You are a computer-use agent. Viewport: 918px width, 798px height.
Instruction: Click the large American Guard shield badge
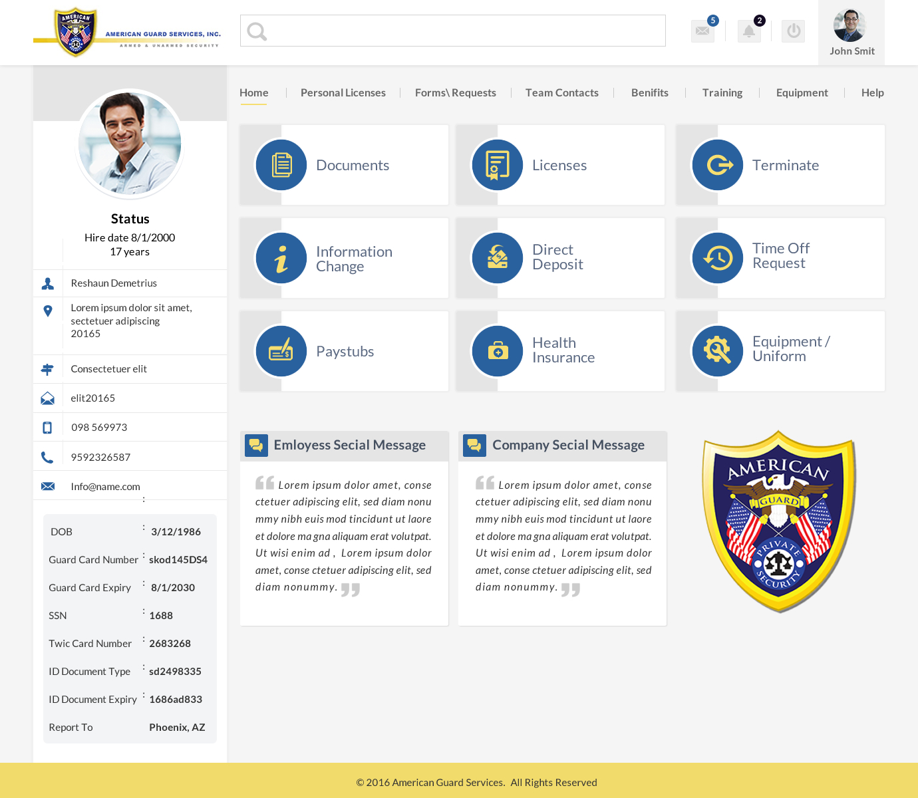point(779,521)
